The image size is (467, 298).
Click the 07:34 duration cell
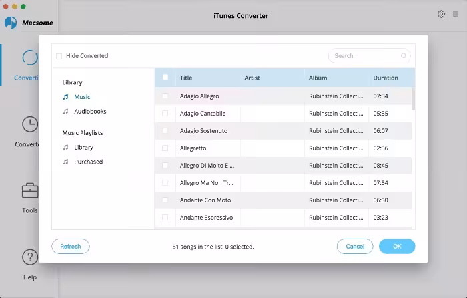click(381, 96)
